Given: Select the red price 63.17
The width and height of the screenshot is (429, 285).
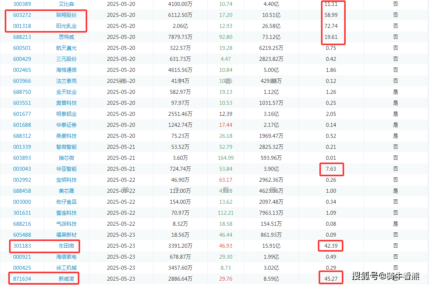Looking at the screenshot, I should [226, 180].
